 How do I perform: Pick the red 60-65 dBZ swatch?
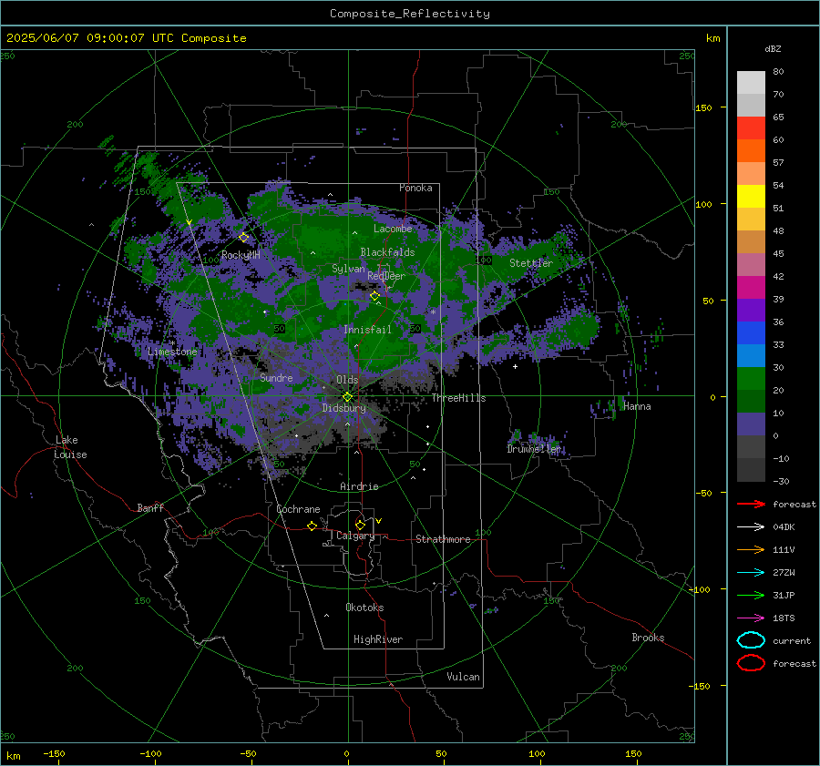(751, 128)
